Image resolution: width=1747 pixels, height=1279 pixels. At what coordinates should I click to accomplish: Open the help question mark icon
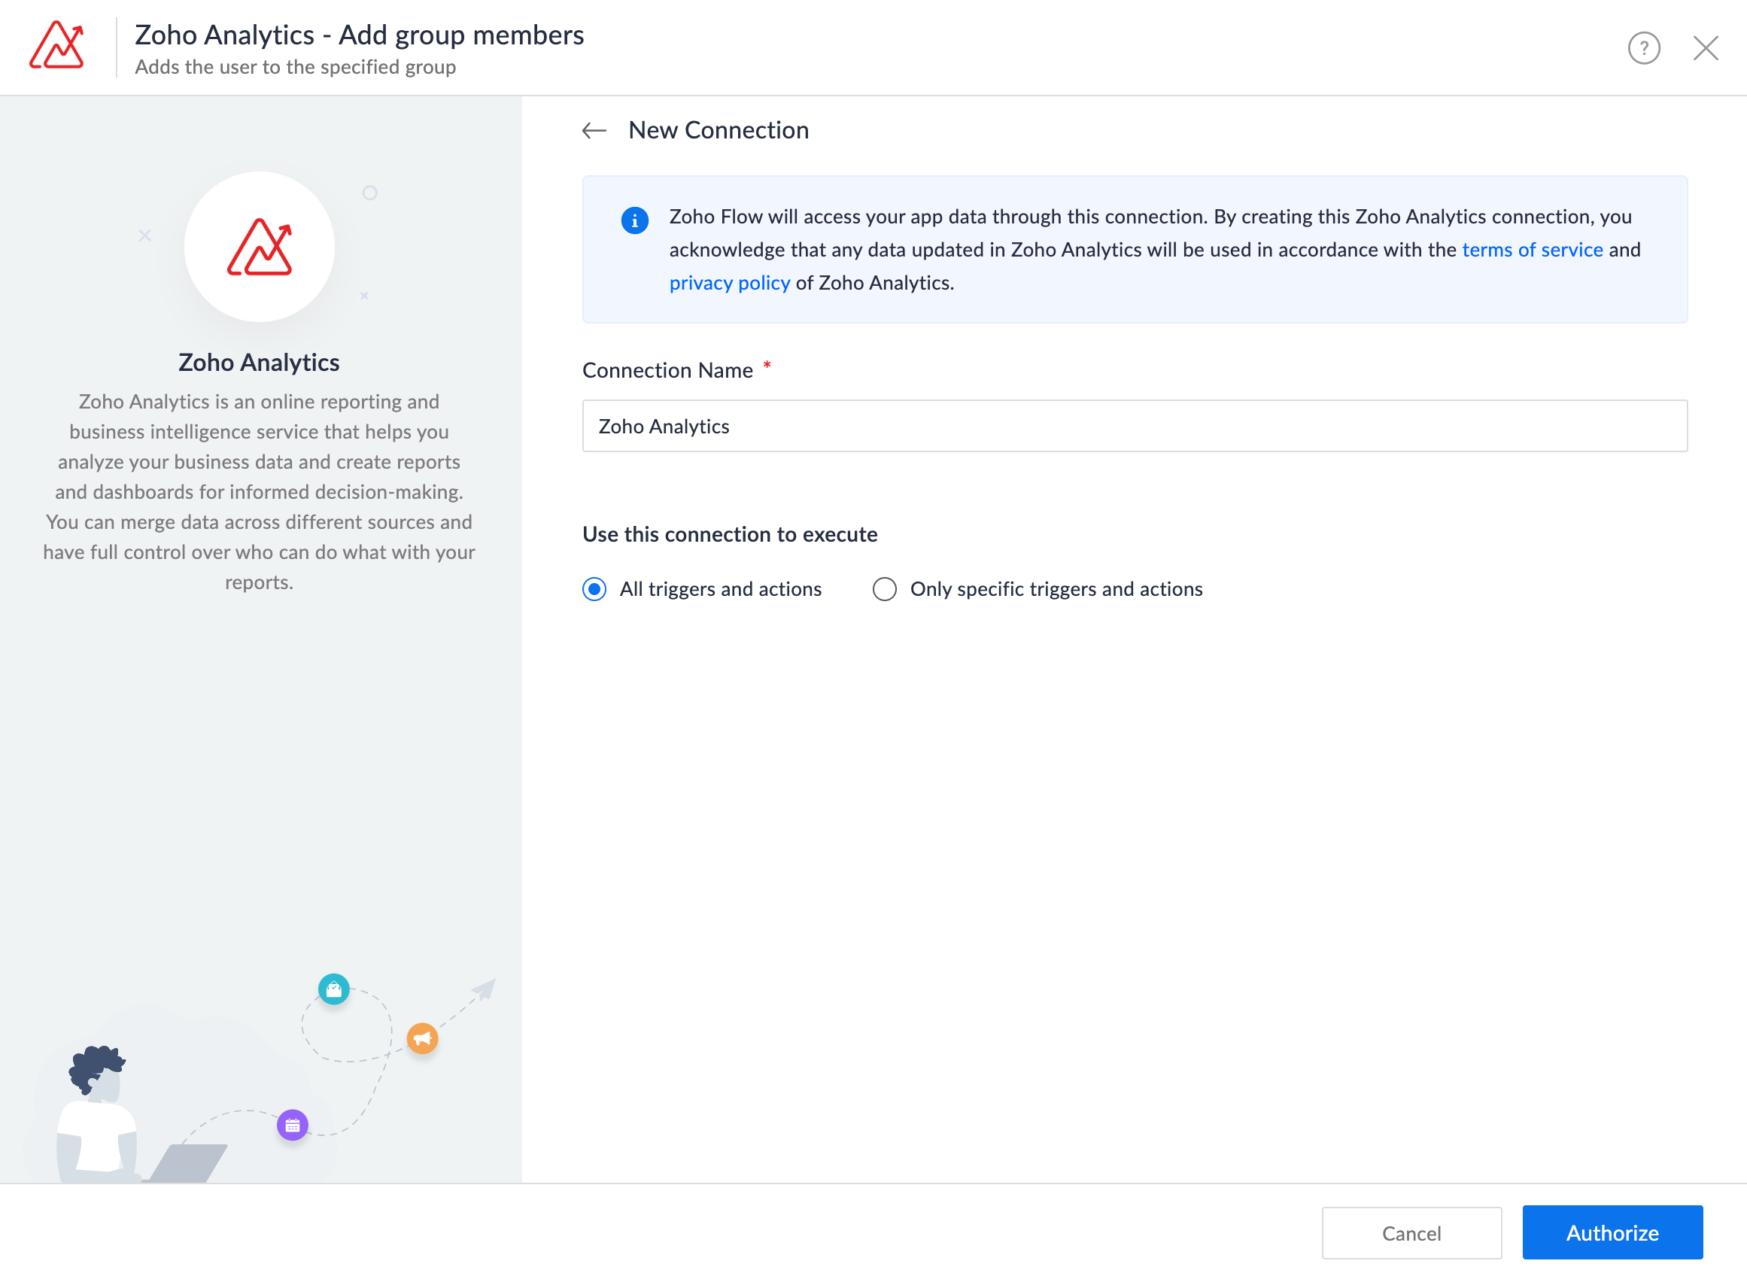(x=1643, y=48)
